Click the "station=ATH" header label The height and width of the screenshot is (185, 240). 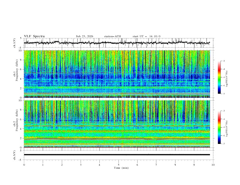pos(112,36)
